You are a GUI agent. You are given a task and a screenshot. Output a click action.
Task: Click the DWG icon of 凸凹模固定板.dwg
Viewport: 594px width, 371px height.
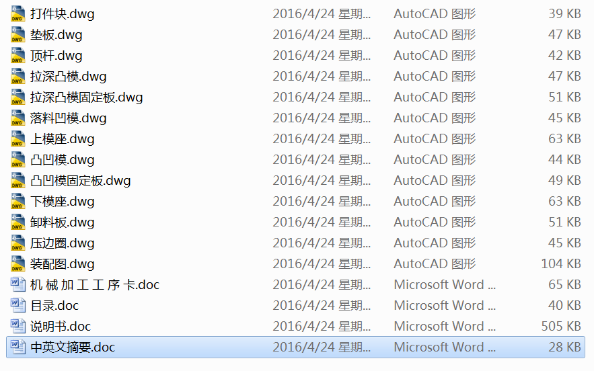point(17,180)
